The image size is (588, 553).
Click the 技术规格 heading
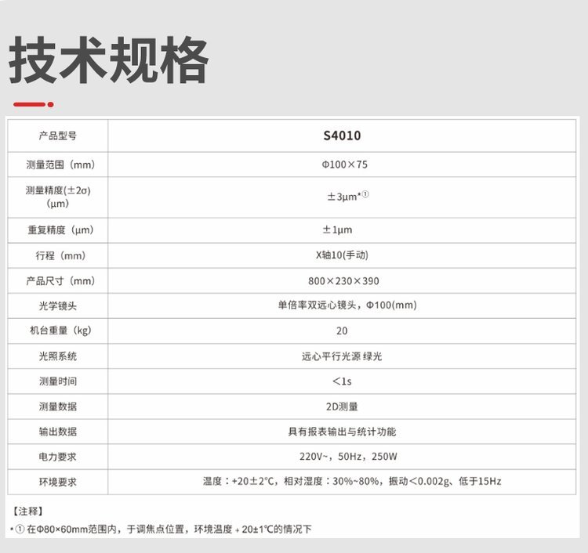(109, 61)
